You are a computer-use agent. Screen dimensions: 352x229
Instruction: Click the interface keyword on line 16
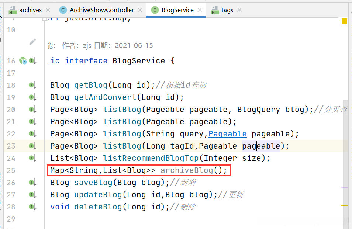(86, 61)
